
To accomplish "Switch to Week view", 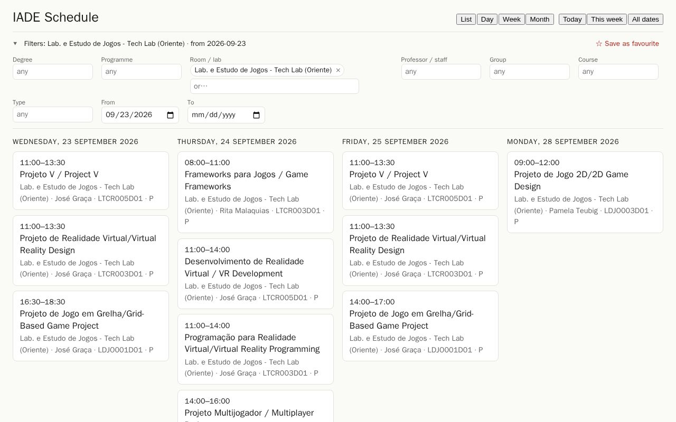I will pyautogui.click(x=511, y=19).
